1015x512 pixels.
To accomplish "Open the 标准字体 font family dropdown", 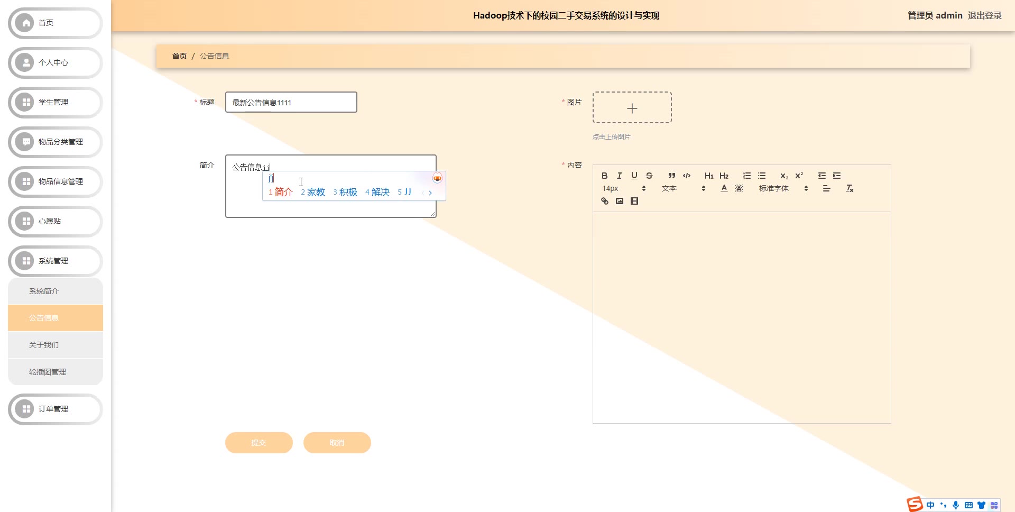I will click(783, 188).
